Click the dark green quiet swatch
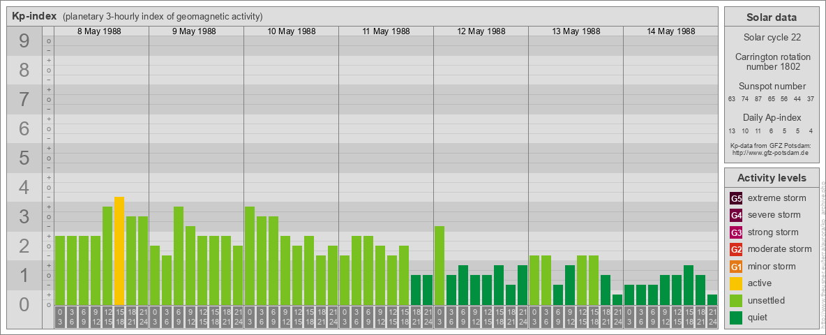The width and height of the screenshot is (826, 335). tap(736, 318)
